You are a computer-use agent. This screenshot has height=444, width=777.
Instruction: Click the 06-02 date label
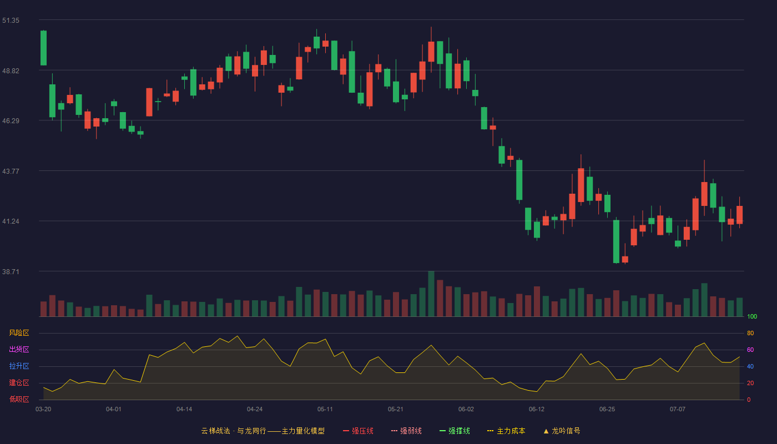click(x=466, y=409)
